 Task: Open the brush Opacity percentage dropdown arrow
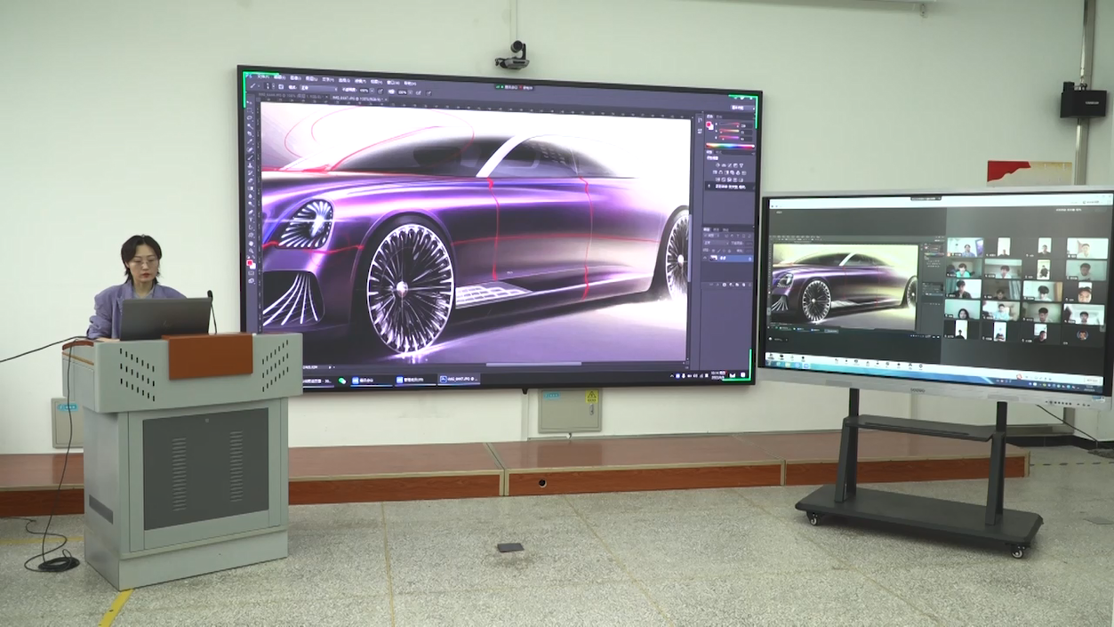coord(372,91)
